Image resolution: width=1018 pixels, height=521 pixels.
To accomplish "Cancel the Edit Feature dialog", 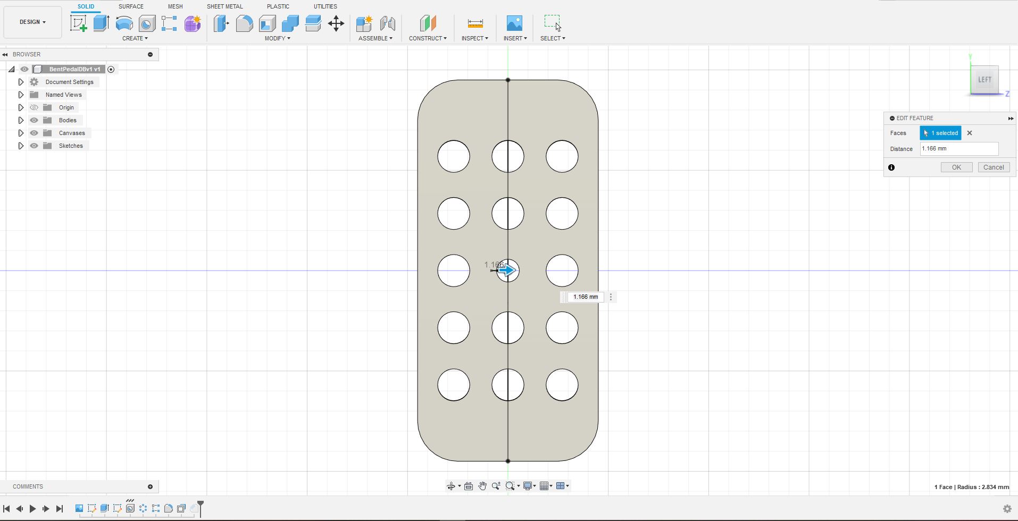I will [993, 167].
